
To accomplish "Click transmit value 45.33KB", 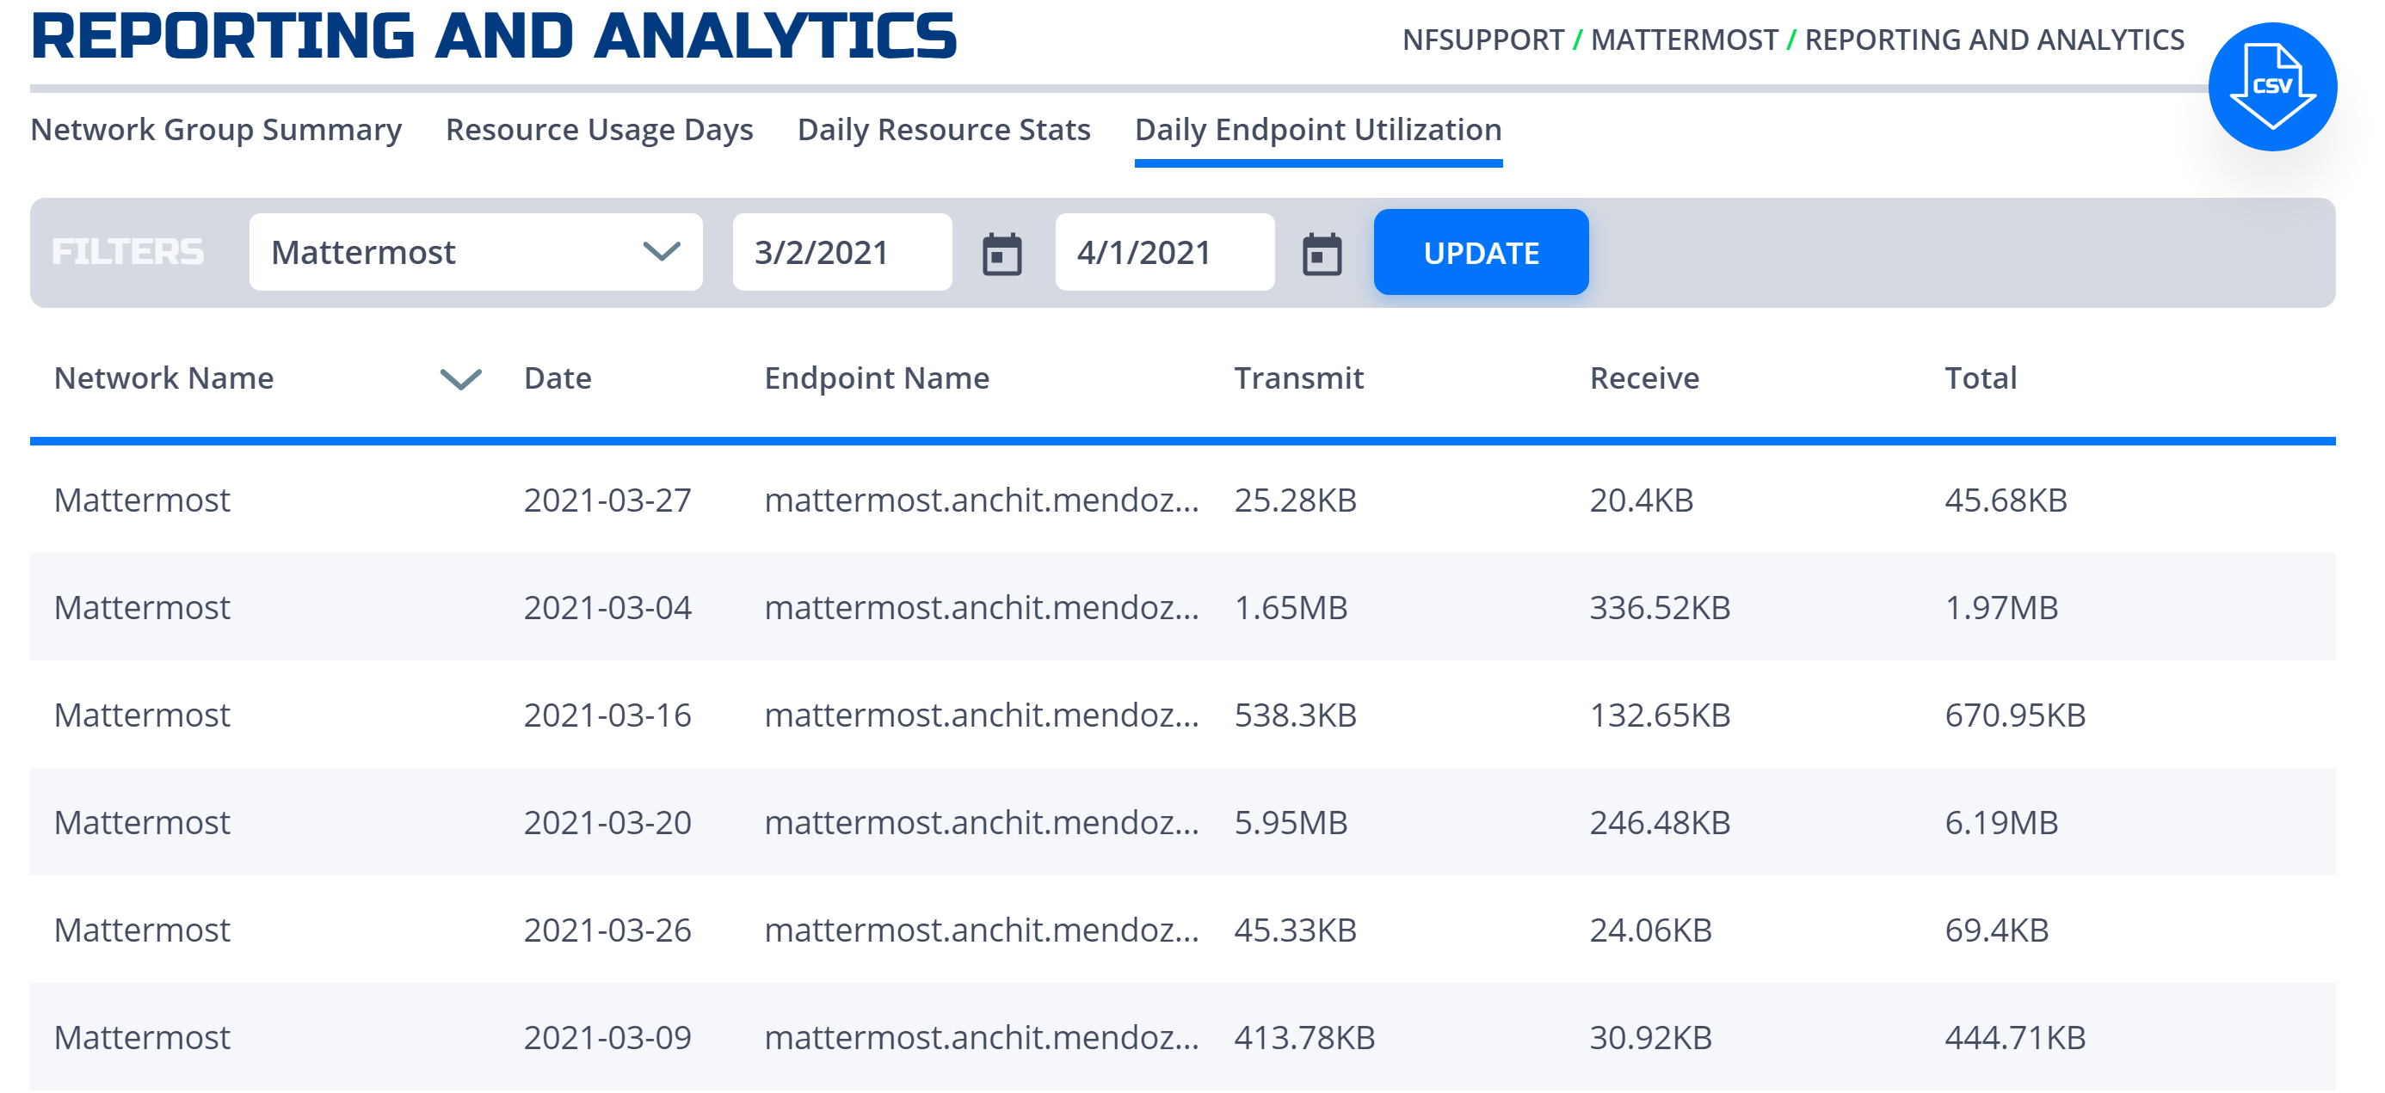I will [x=1294, y=930].
